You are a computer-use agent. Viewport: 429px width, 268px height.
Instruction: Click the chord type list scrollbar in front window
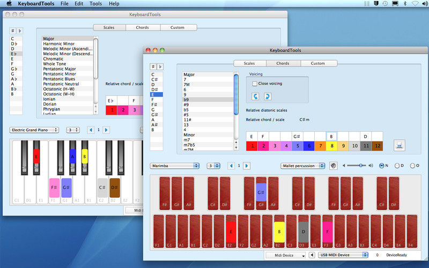[x=236, y=94]
